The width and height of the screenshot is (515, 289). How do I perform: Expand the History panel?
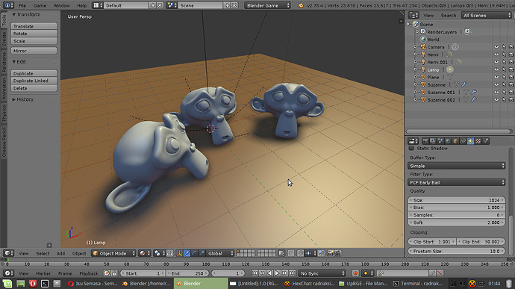tap(25, 99)
